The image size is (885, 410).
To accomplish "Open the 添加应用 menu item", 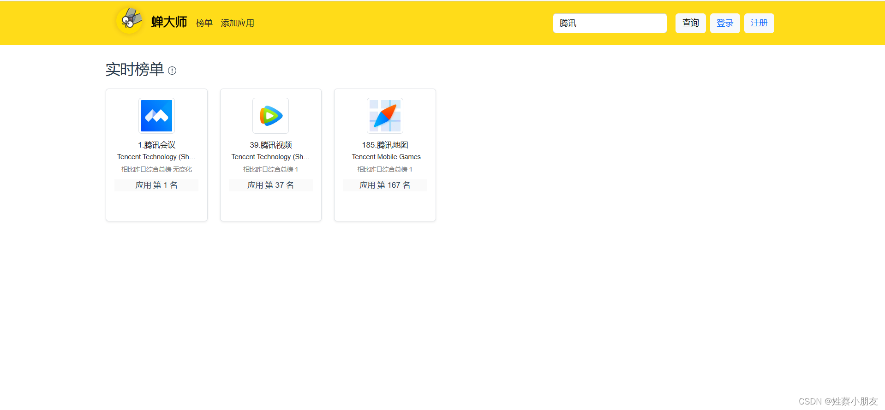I will pyautogui.click(x=237, y=23).
